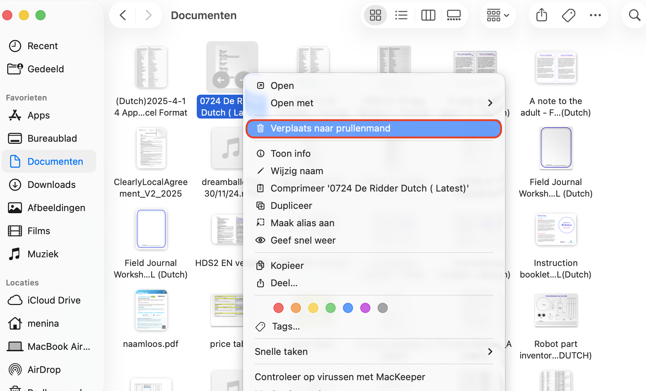Image resolution: width=646 pixels, height=391 pixels.
Task: Open Downloads in the sidebar
Action: [x=51, y=185]
